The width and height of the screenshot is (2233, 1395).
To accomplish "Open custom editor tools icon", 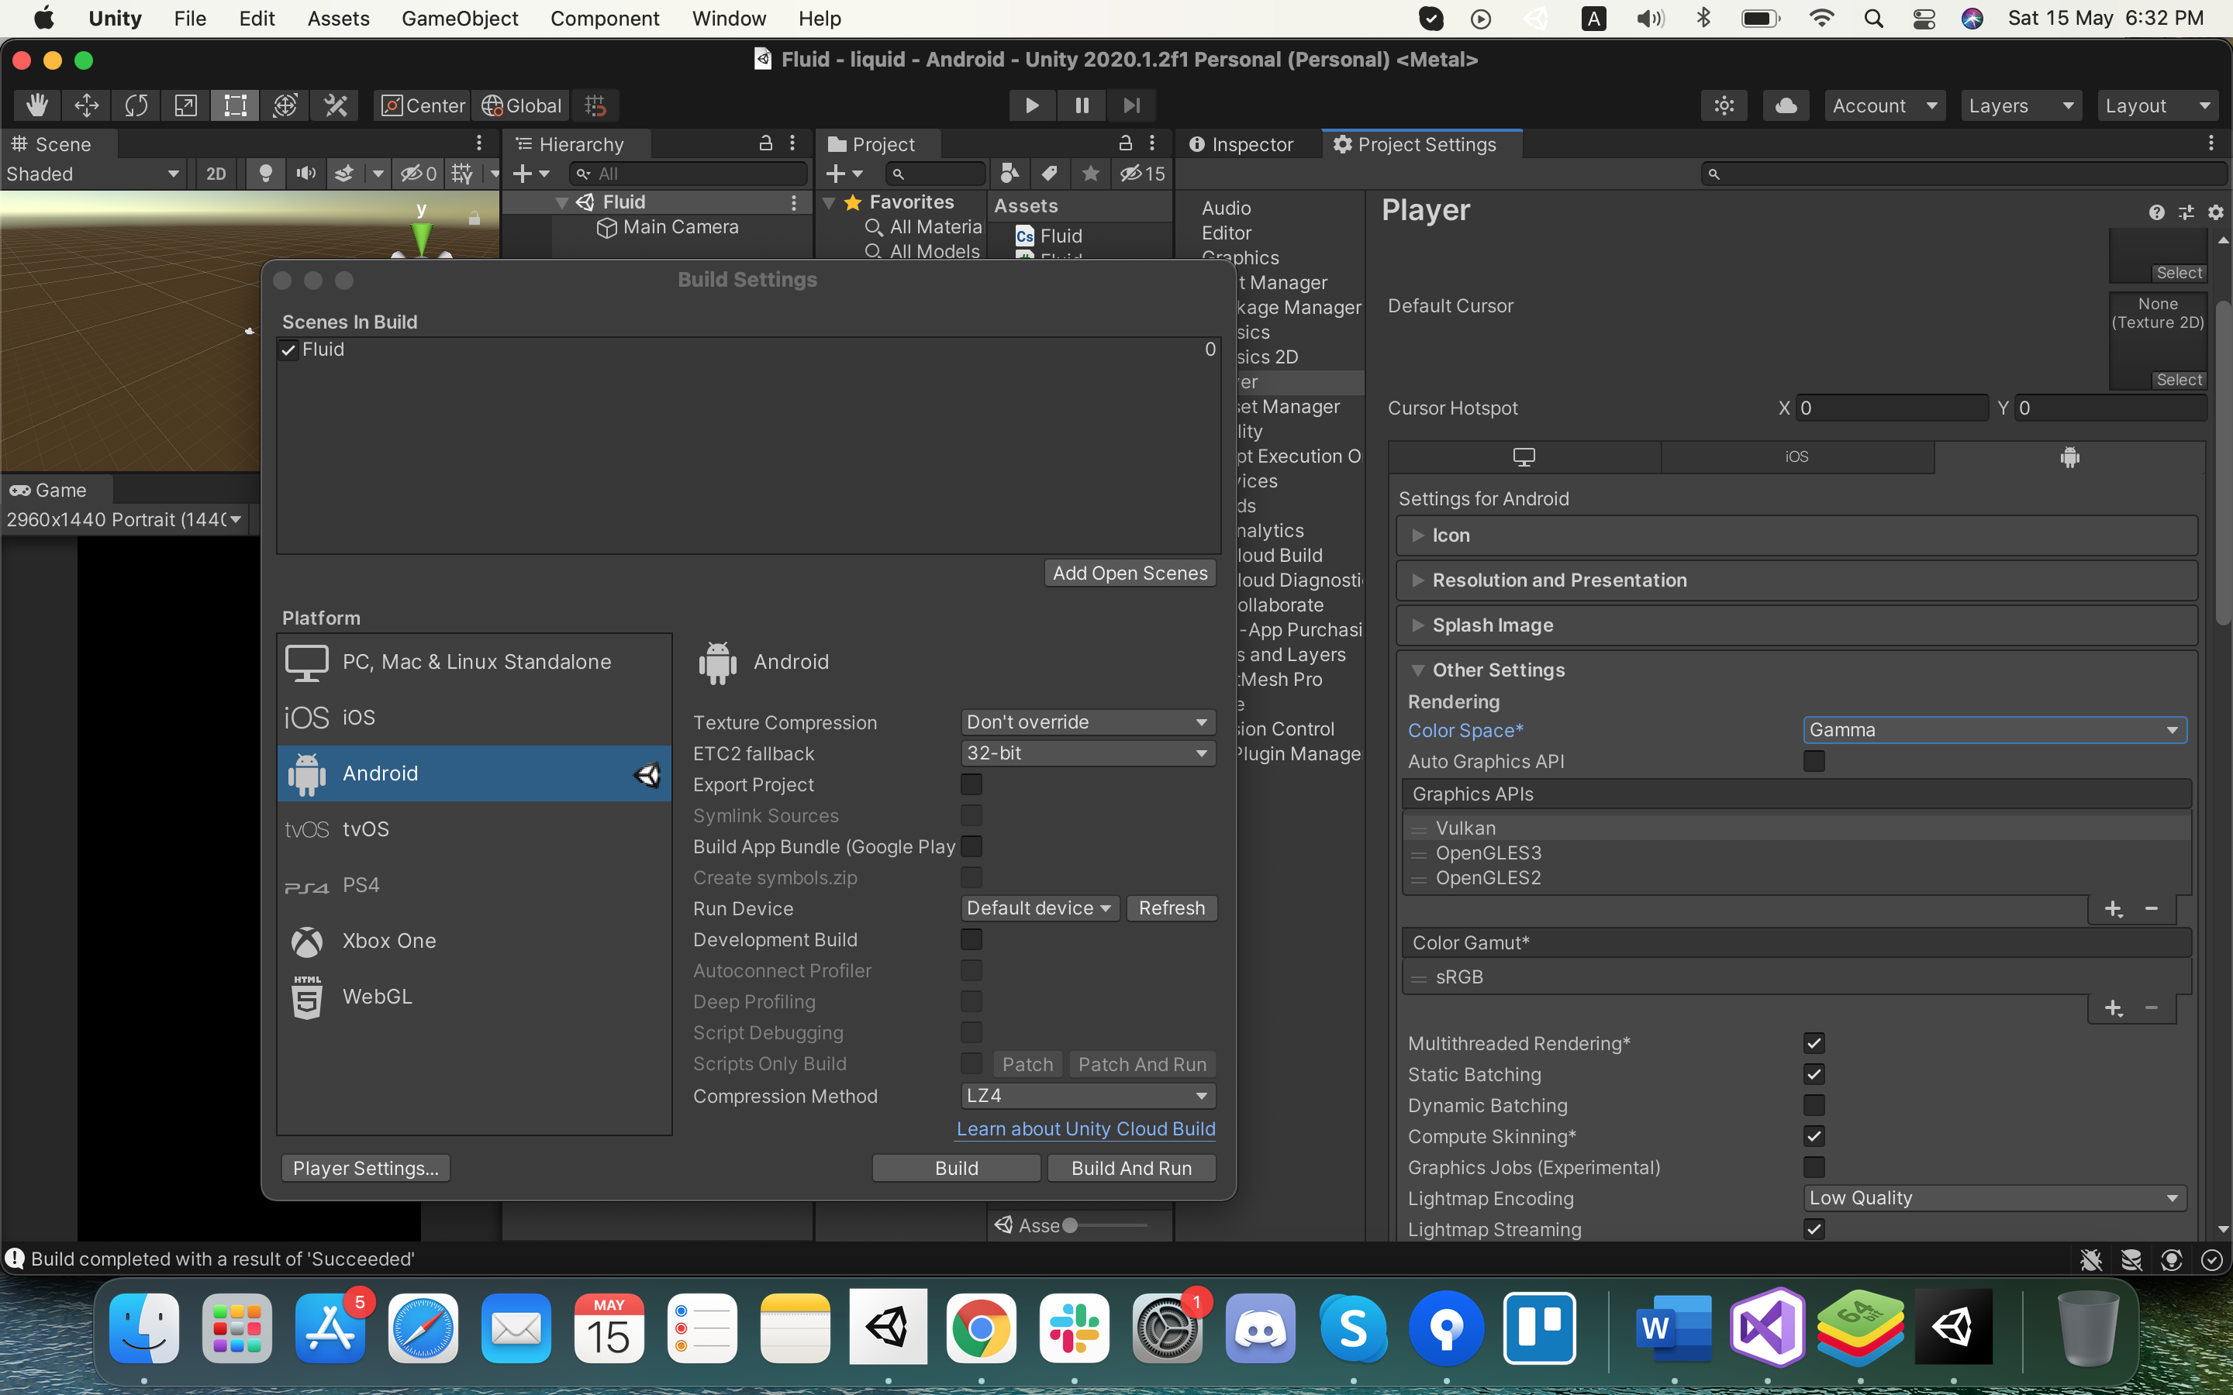I will 335,105.
